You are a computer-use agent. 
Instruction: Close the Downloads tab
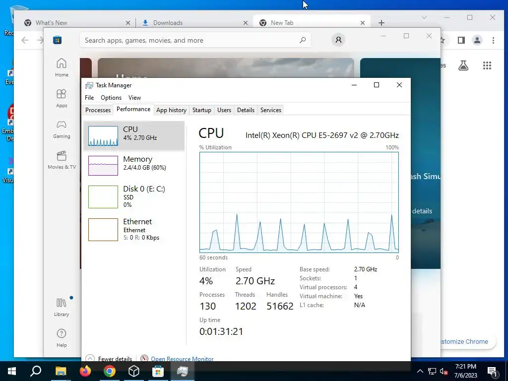245,23
